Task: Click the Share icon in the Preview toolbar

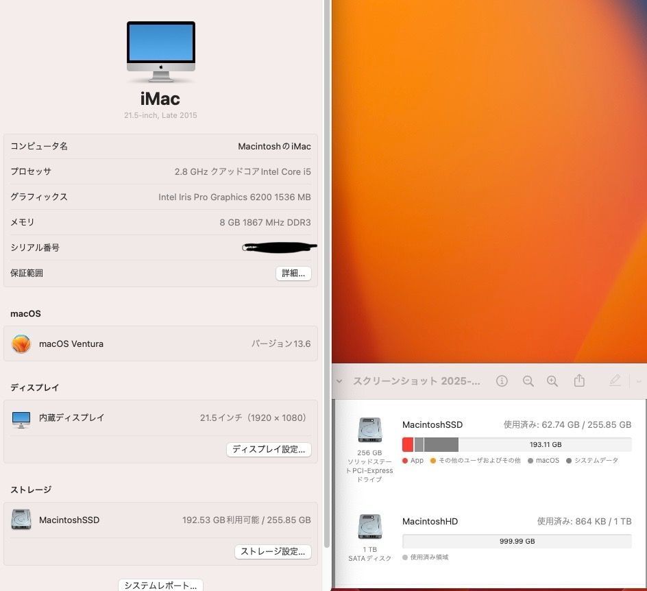Action: point(579,381)
